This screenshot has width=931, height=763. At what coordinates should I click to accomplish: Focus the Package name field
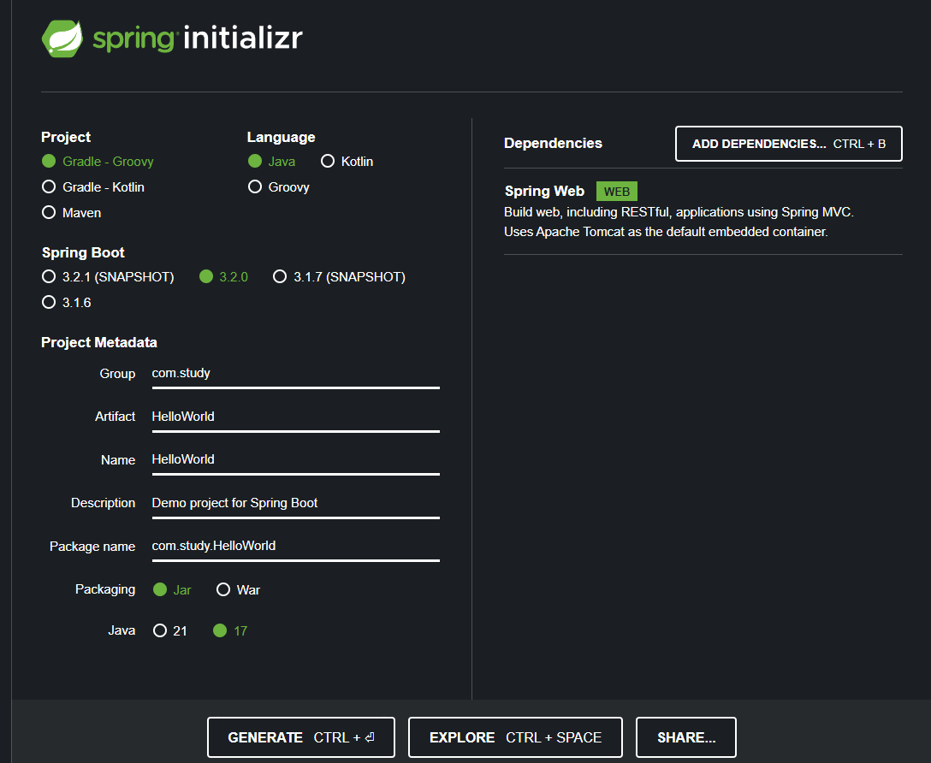[x=296, y=547]
